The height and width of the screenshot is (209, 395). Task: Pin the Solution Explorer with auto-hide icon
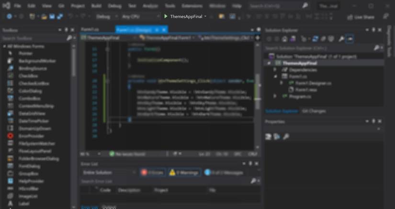[x=373, y=30]
